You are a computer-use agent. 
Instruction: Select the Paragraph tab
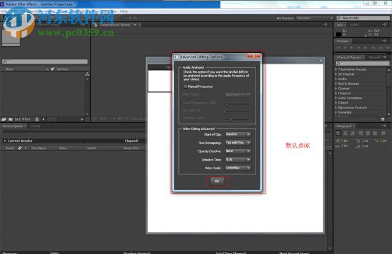click(344, 126)
